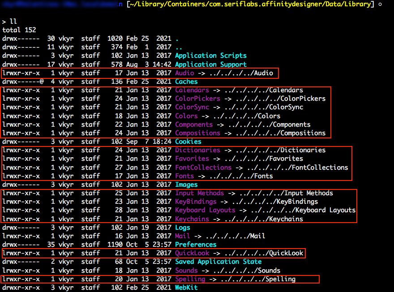This screenshot has height=292, width=394.
Task: Click the purple 'FontCollections' symlink name
Action: [x=203, y=167]
